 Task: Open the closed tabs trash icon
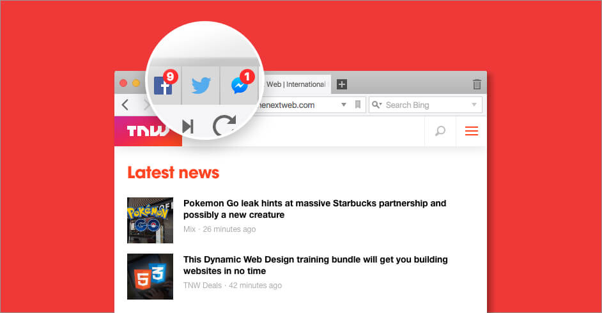tap(477, 84)
